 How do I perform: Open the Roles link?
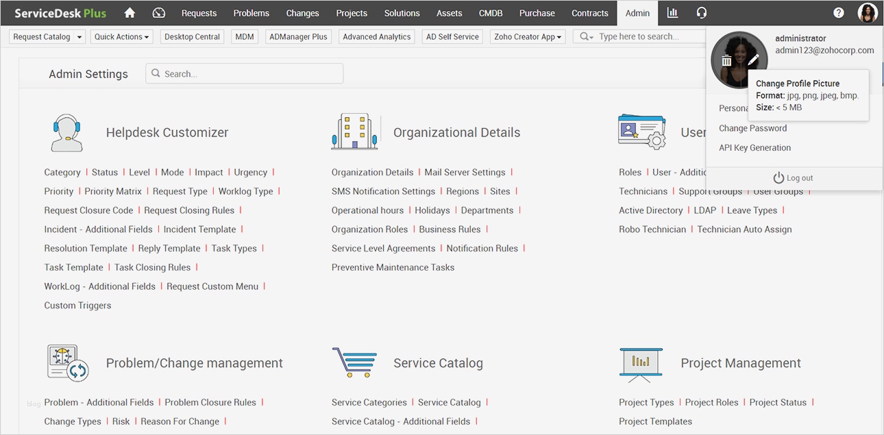point(630,172)
